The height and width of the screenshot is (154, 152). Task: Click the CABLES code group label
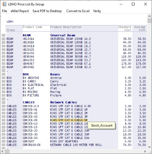[x=28, y=102]
